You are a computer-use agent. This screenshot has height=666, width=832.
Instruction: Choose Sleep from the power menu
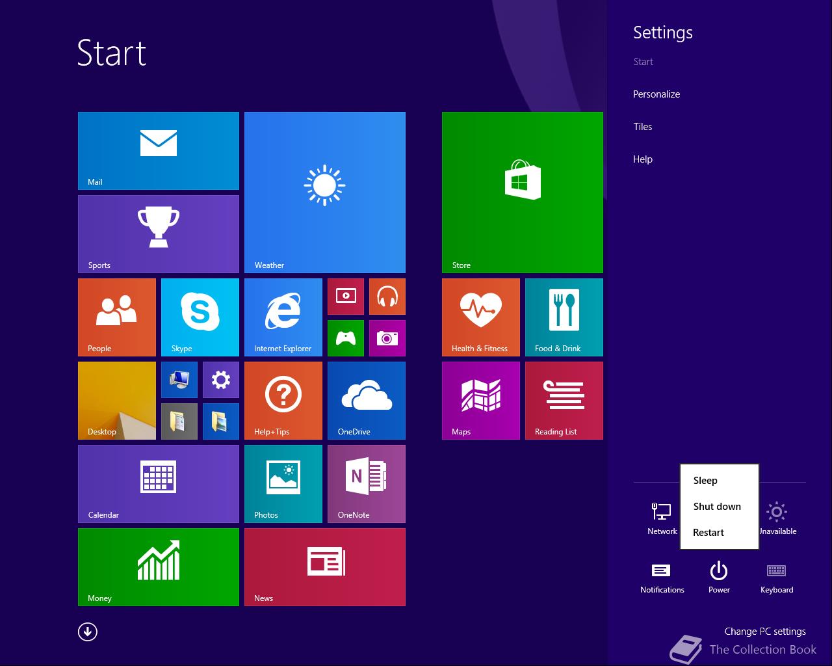pyautogui.click(x=720, y=481)
